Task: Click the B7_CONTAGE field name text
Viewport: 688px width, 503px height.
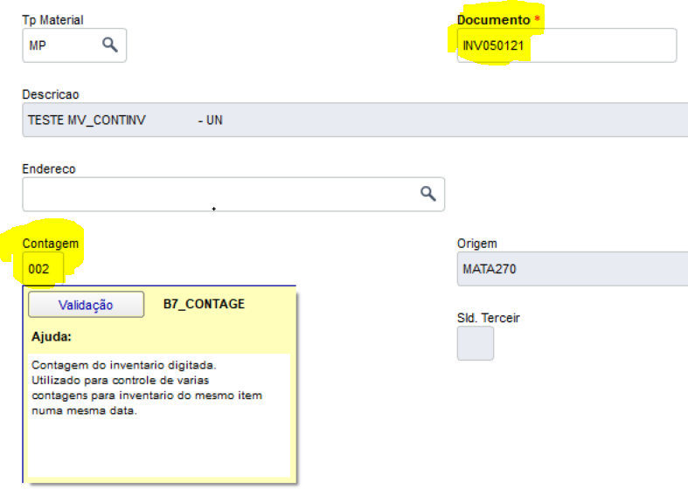Action: 204,304
